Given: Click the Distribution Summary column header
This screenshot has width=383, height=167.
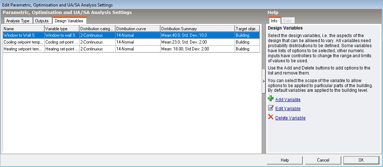Looking at the screenshot, I should tap(197, 28).
